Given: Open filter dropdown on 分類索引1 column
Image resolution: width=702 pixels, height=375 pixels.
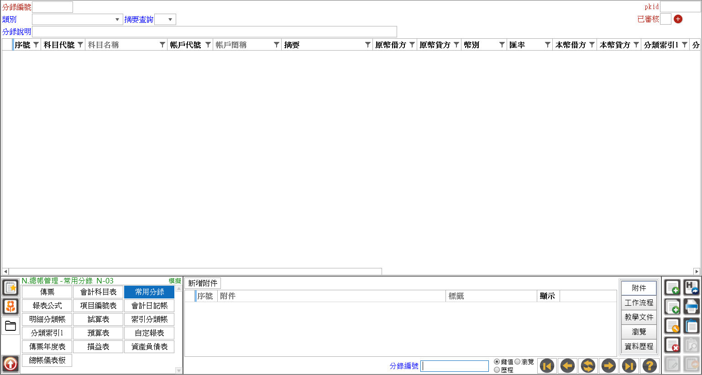Looking at the screenshot, I should point(685,45).
